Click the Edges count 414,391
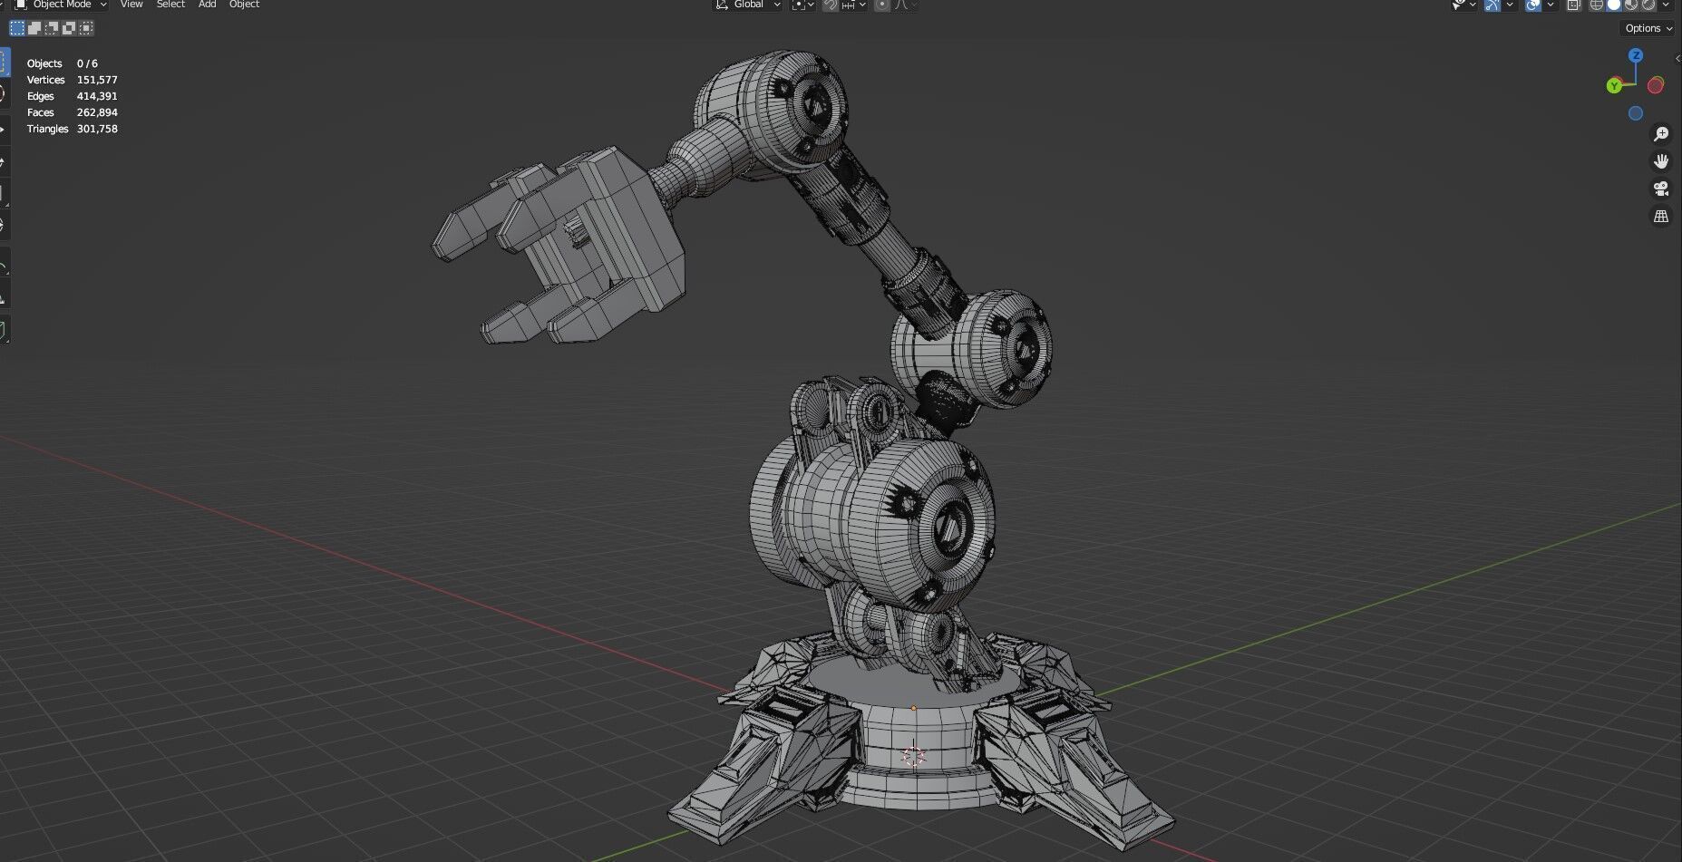This screenshot has height=862, width=1682. [x=97, y=96]
